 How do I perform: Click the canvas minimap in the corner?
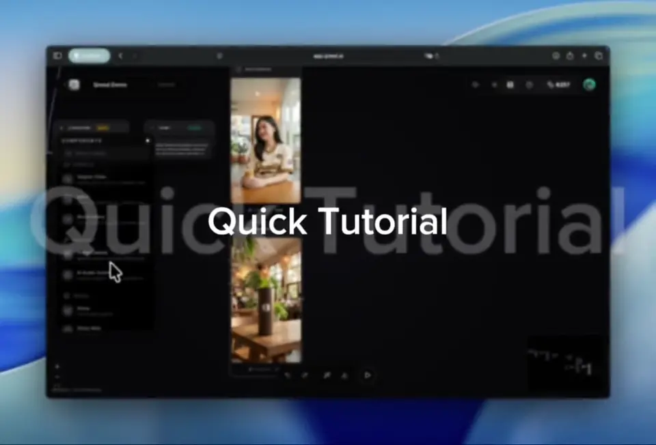[x=564, y=363]
